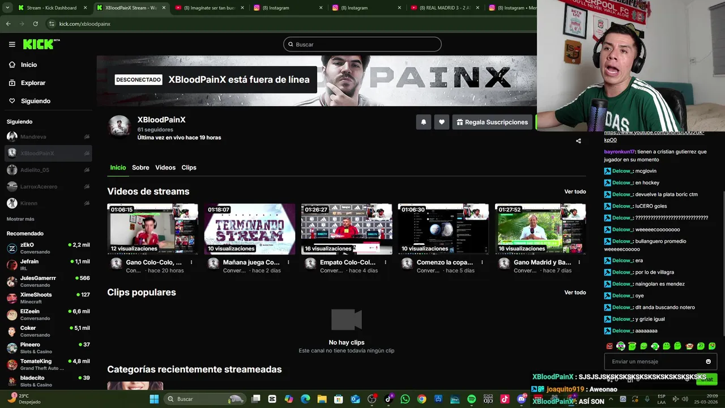The height and width of the screenshot is (408, 725).
Task: Open Spotify from the taskbar
Action: pos(472,399)
